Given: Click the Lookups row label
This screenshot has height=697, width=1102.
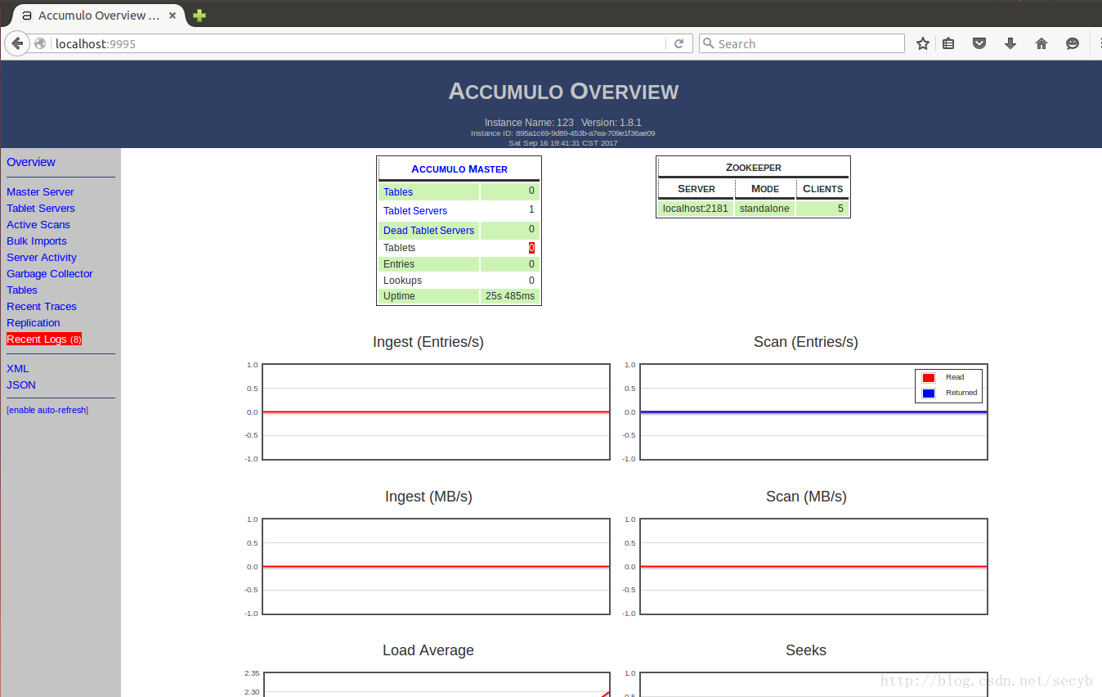Looking at the screenshot, I should [402, 280].
